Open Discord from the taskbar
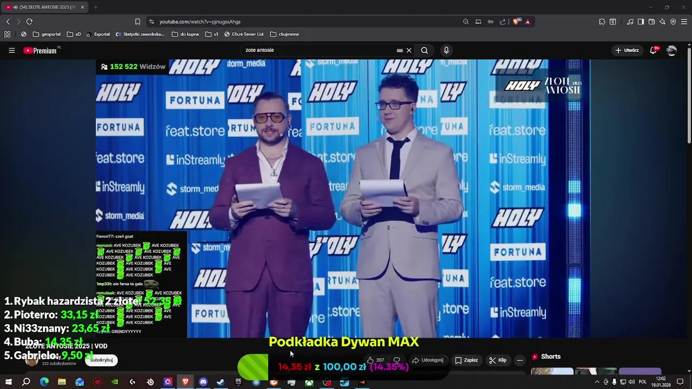 click(203, 382)
